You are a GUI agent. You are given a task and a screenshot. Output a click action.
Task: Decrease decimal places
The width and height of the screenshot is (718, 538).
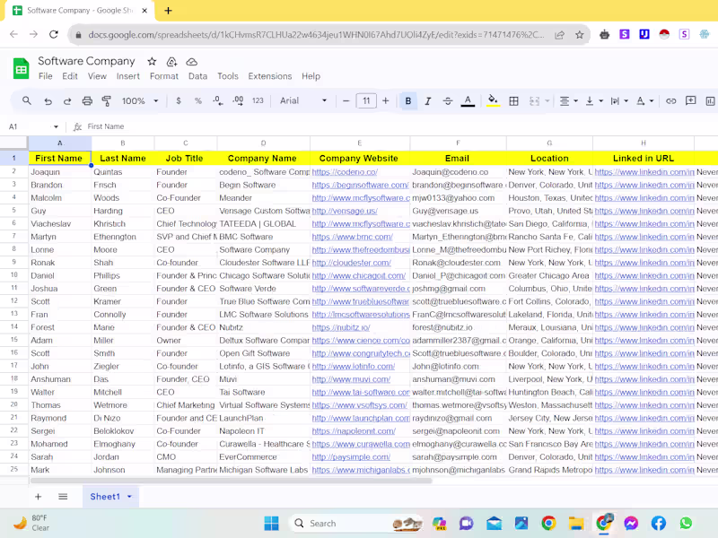coord(218,101)
